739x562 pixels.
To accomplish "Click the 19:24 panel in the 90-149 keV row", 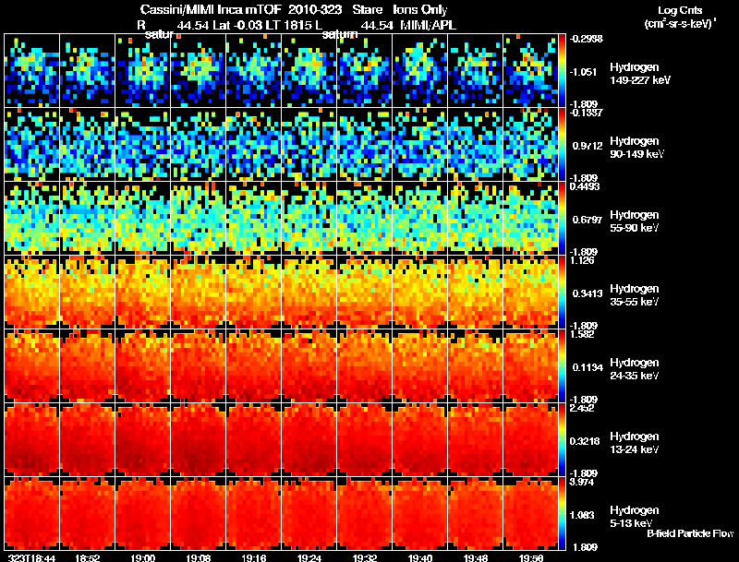I will (309, 145).
